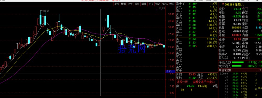262x98 pixels.
Task: Open 历史 history view
Action: pyautogui.click(x=130, y=4)
